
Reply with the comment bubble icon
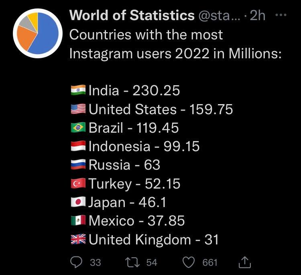76,262
